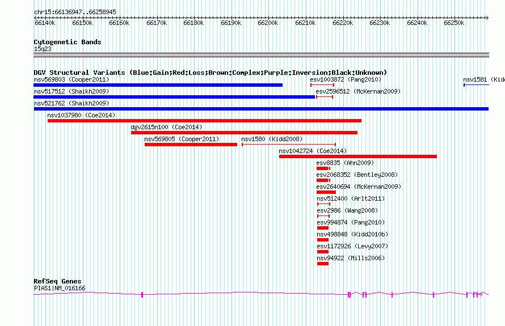Select the red nsv1037980 loss bar
This screenshot has height=326, width=505.
tap(204, 121)
